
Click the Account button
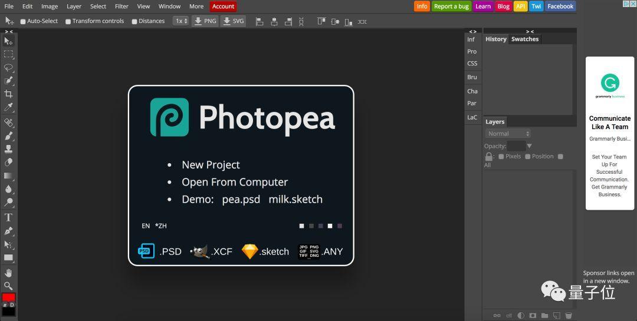point(223,6)
